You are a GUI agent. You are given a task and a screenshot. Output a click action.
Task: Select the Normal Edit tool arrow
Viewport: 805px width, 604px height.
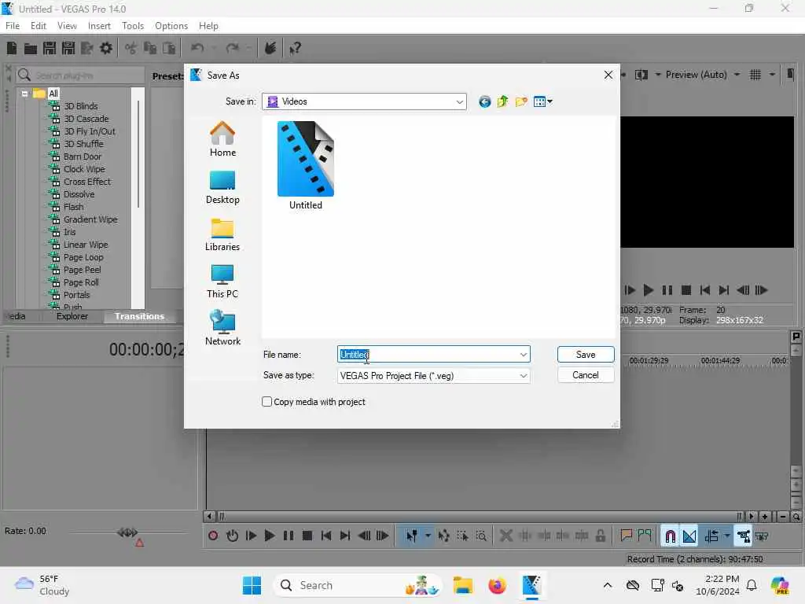(411, 536)
